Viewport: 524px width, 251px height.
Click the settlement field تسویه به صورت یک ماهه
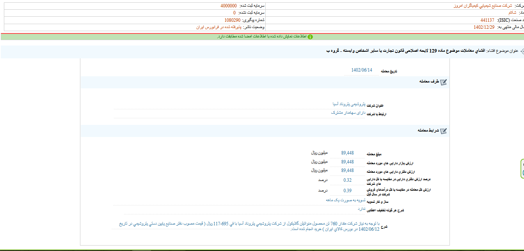click(x=345, y=200)
